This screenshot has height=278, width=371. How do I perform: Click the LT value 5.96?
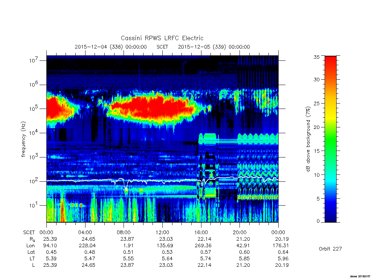(283, 258)
